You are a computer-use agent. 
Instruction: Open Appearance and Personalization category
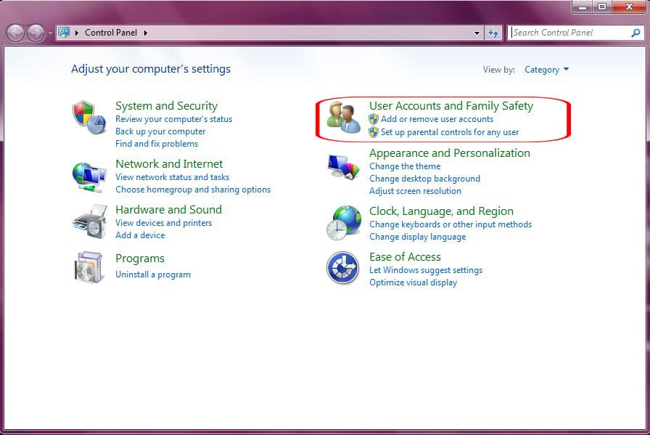449,153
